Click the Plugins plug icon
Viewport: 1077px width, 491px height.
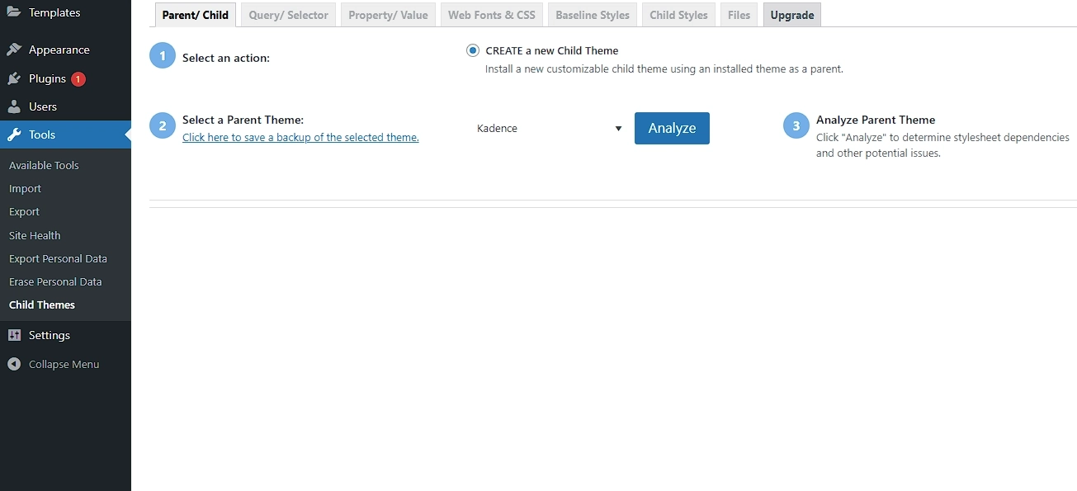click(14, 78)
